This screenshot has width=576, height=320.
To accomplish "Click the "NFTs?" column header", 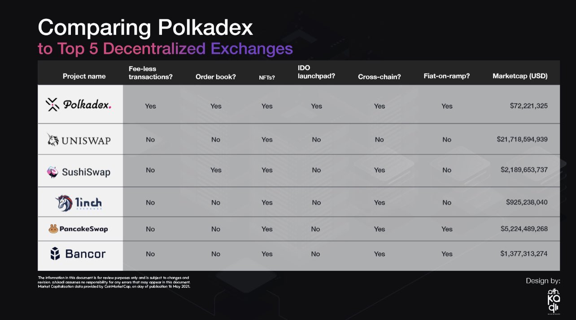I will tap(267, 77).
